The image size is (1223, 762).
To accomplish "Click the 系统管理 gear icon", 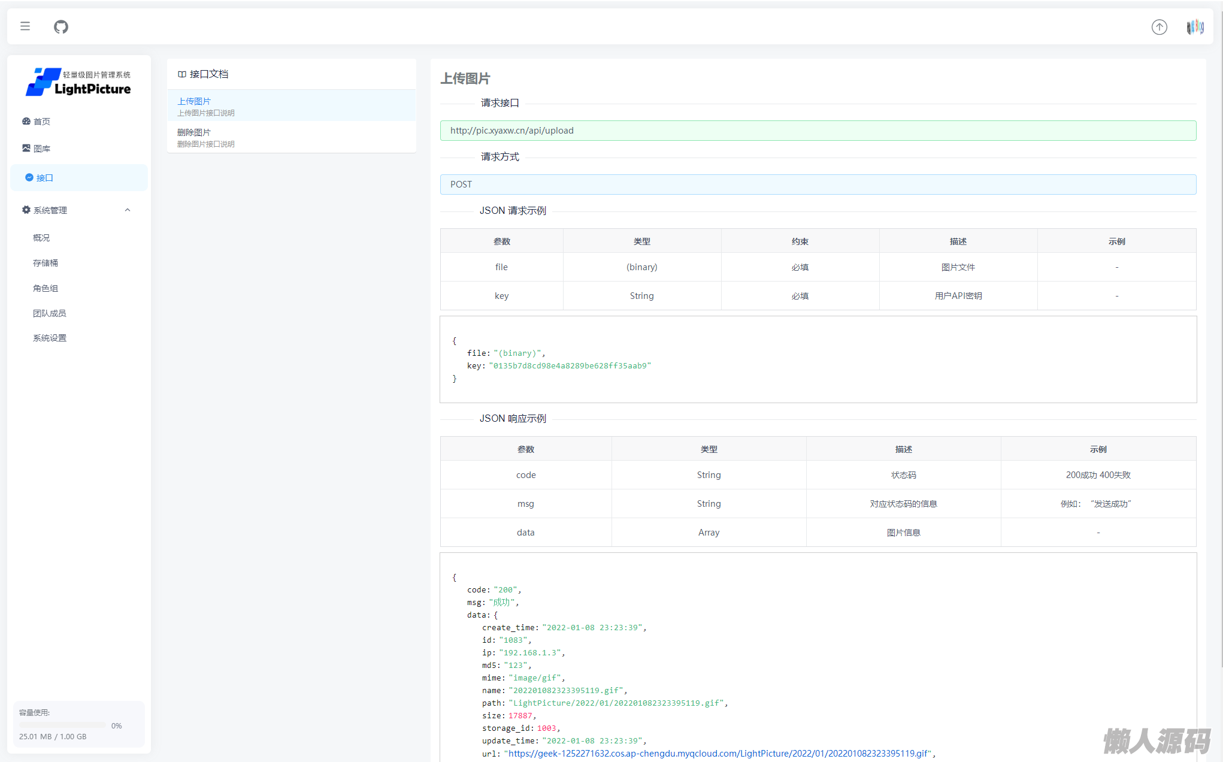I will [x=26, y=210].
